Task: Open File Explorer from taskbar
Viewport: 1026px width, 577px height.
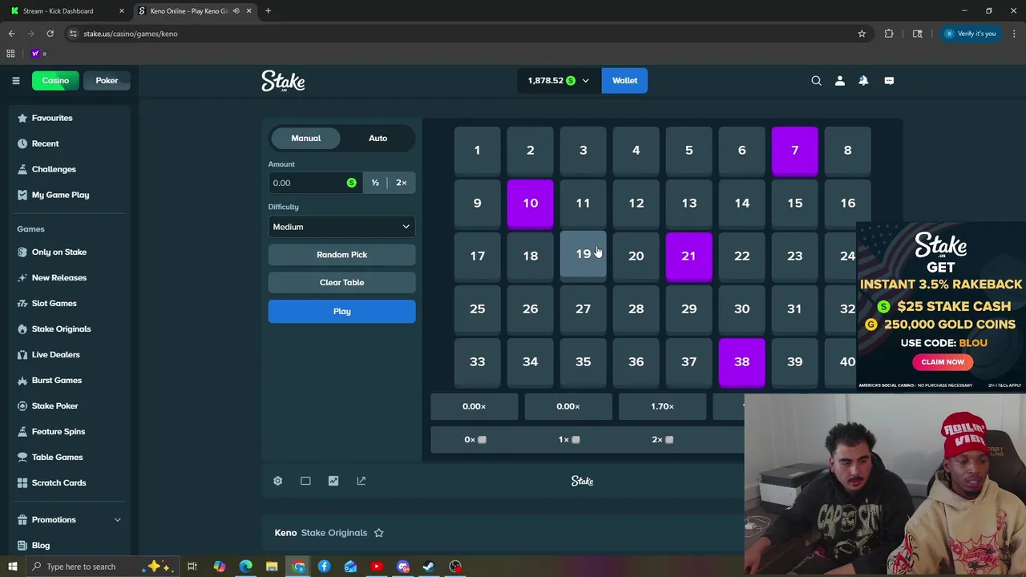Action: [272, 567]
